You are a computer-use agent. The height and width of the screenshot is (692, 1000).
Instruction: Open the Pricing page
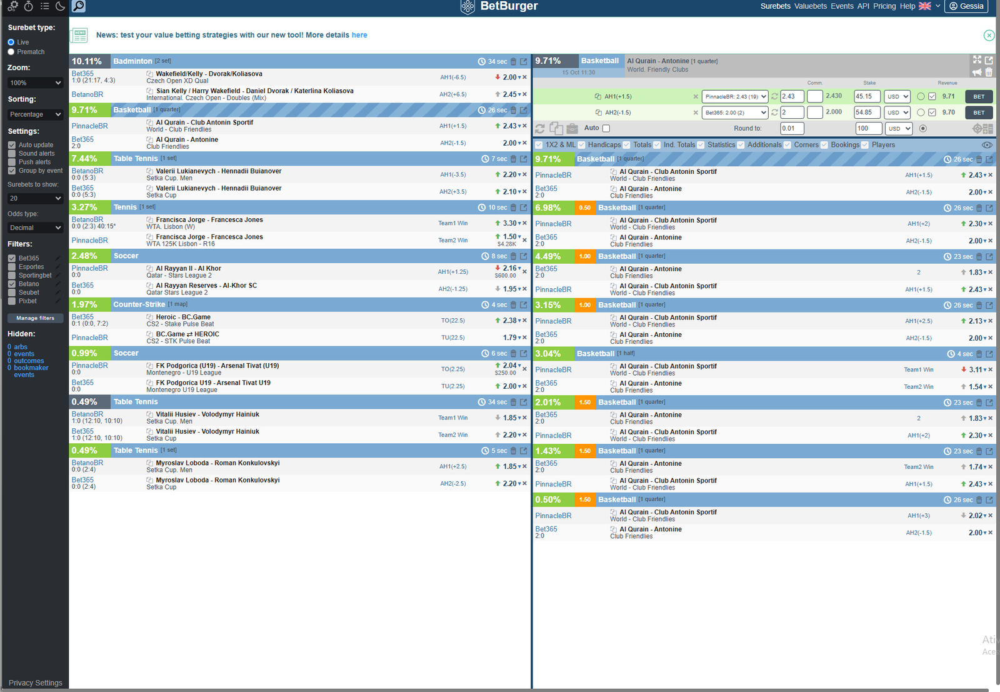(884, 6)
